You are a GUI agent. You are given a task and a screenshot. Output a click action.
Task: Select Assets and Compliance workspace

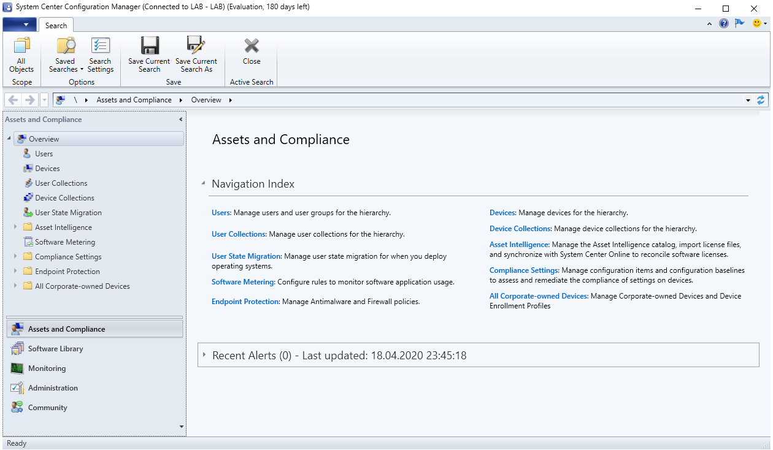(95, 329)
